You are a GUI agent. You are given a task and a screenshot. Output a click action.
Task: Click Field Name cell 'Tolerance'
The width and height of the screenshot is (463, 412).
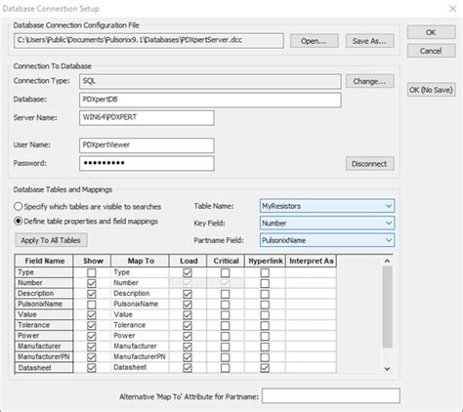click(x=44, y=325)
